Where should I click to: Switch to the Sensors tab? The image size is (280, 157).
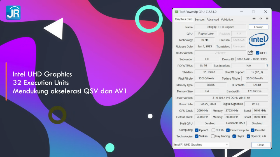point(199,20)
